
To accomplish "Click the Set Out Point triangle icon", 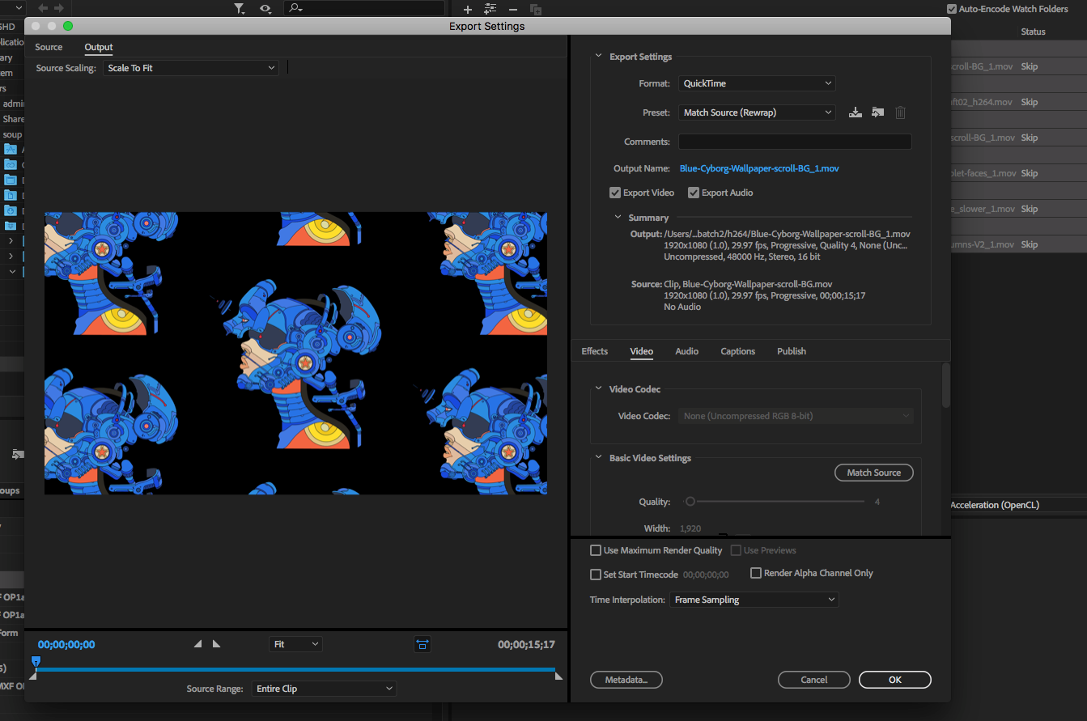I will click(216, 644).
